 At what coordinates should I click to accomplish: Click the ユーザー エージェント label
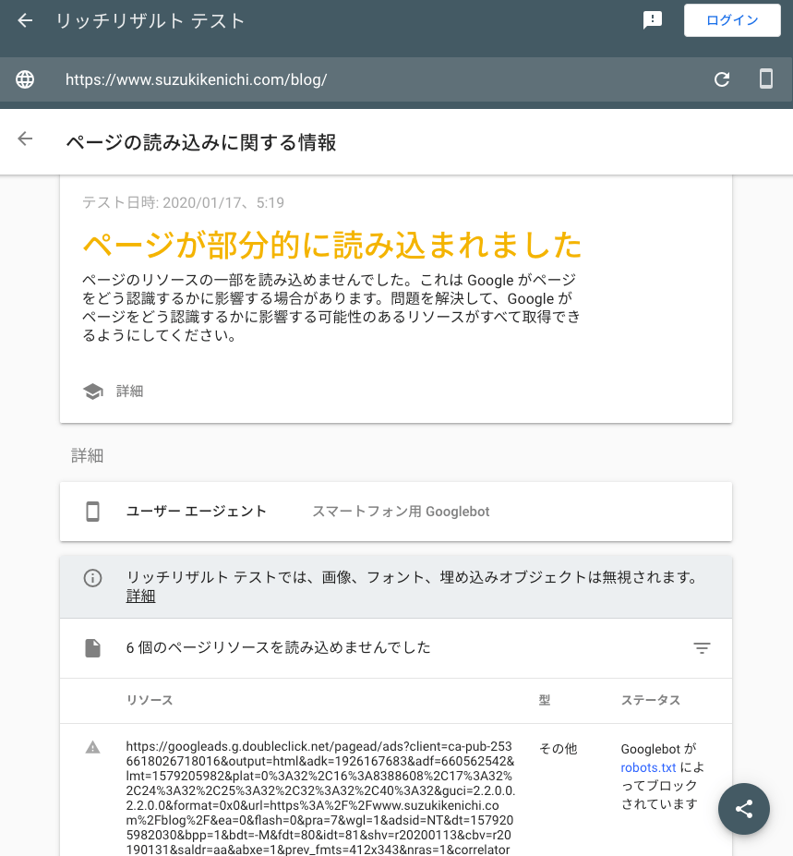197,512
